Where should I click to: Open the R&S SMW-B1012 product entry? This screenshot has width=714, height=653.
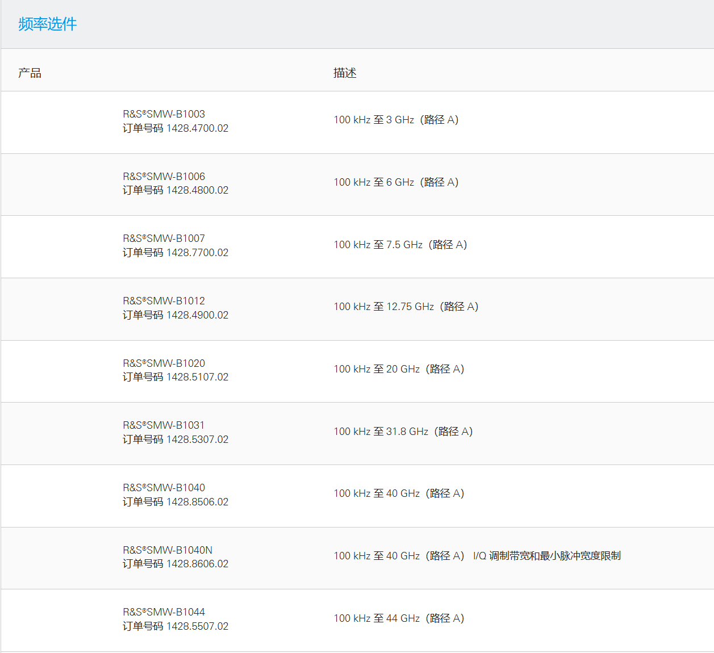(164, 301)
